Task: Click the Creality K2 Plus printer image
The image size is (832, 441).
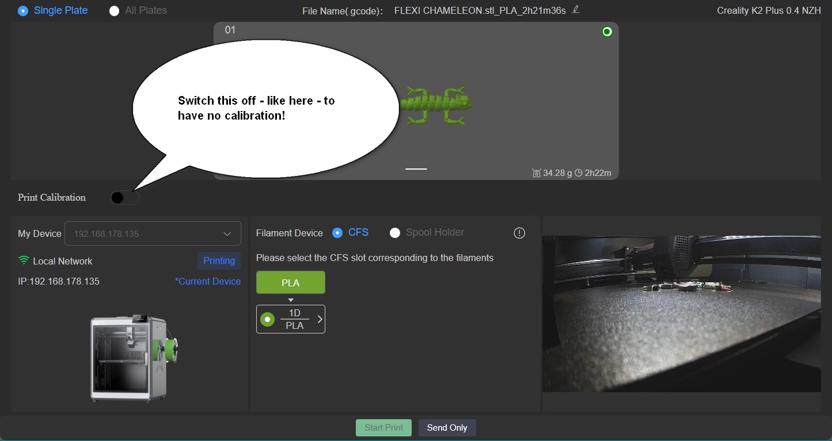Action: (x=134, y=357)
